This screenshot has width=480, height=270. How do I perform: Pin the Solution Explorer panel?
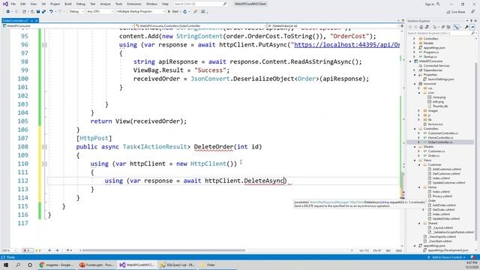pyautogui.click(x=471, y=21)
